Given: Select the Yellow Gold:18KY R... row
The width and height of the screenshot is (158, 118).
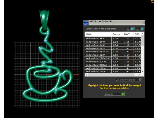Looking at the screenshot, I should 113,52.
